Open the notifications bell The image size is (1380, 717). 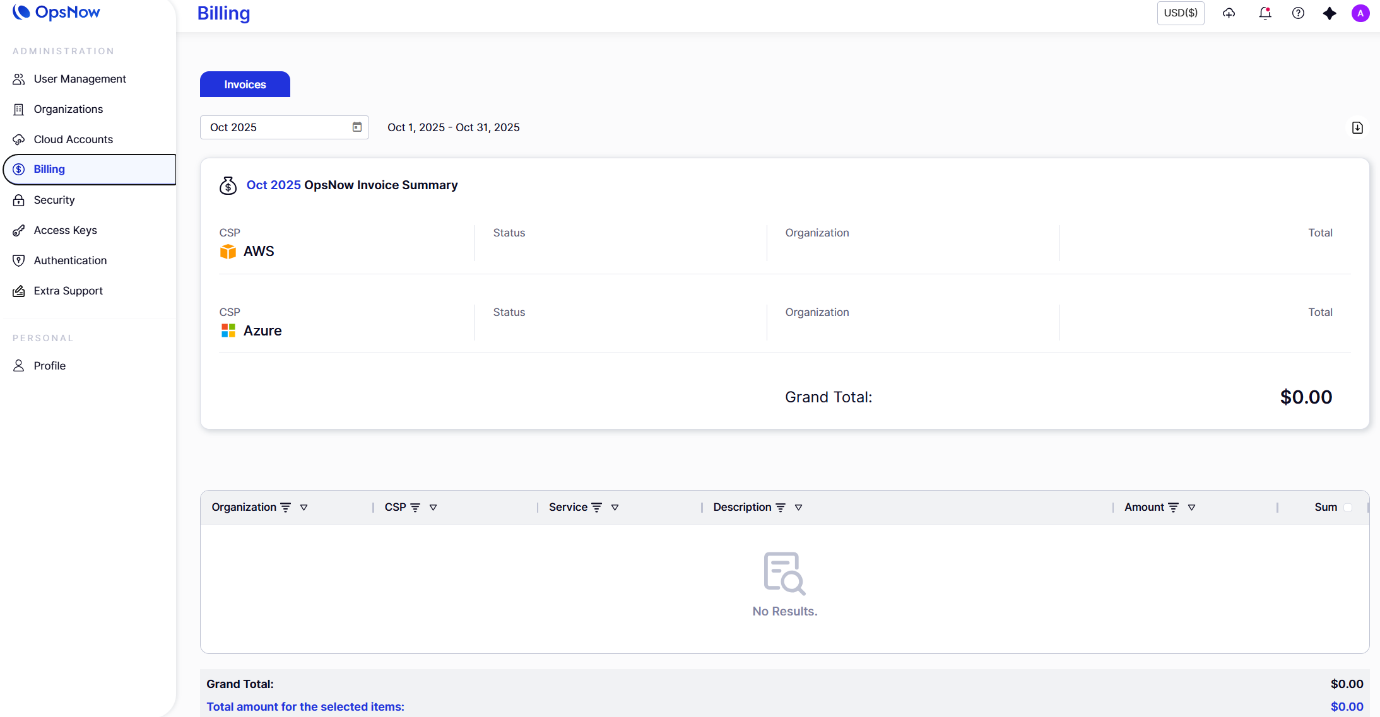tap(1265, 13)
